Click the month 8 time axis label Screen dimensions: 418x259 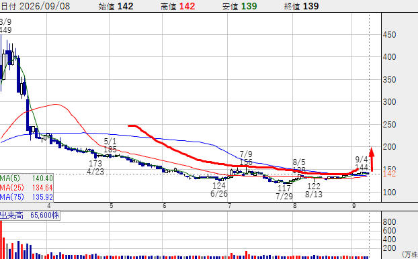coord(294,206)
